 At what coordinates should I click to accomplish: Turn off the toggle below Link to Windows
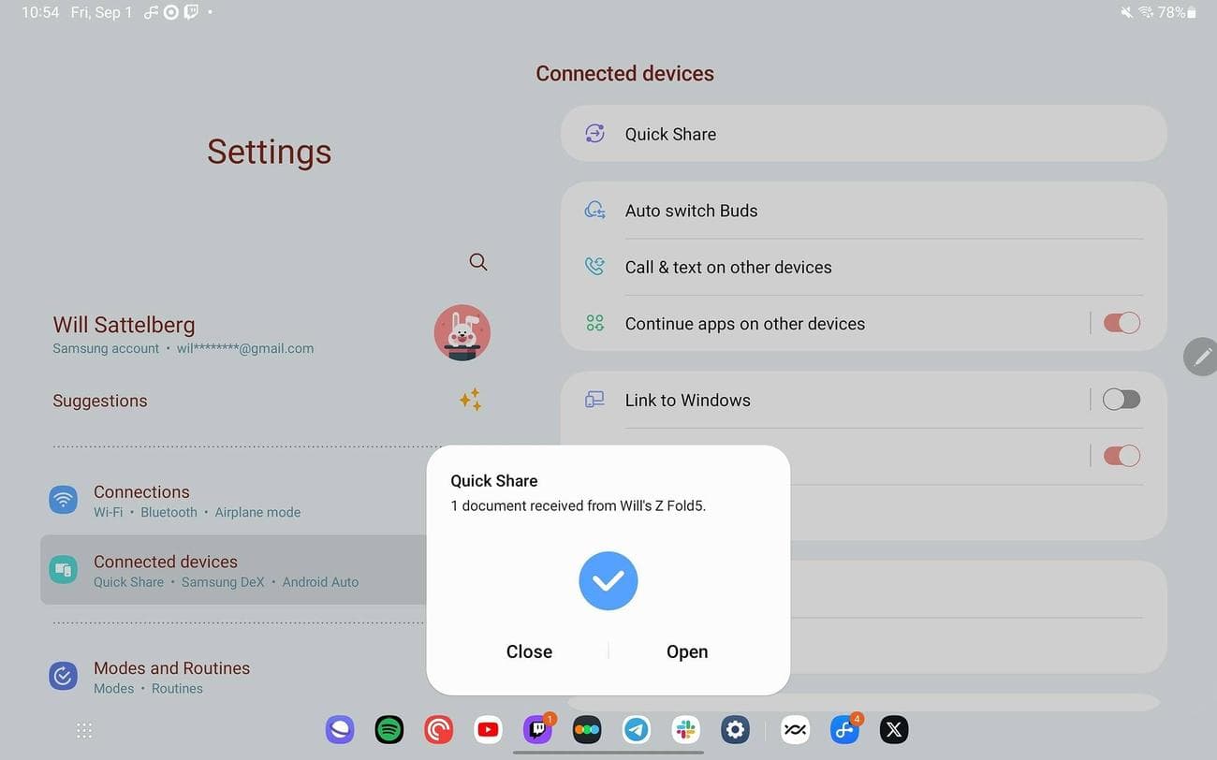[x=1121, y=456]
